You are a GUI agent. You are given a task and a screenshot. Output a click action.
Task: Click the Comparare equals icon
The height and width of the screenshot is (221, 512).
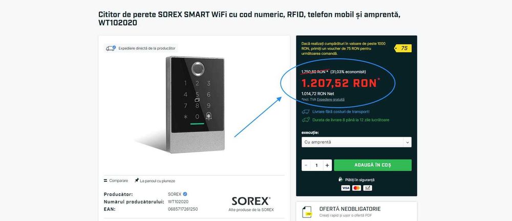105,181
